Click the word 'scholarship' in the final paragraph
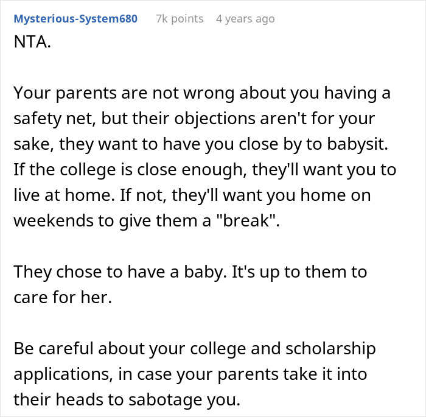 click(342, 349)
